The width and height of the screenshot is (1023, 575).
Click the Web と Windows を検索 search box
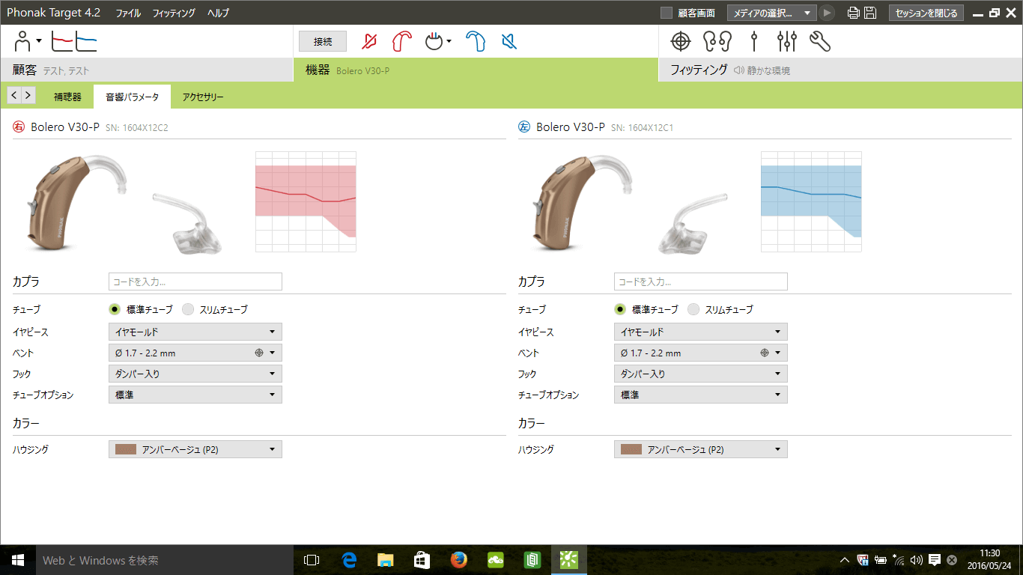[164, 560]
